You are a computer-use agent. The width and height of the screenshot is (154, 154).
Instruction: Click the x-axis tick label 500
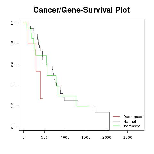[44, 137]
